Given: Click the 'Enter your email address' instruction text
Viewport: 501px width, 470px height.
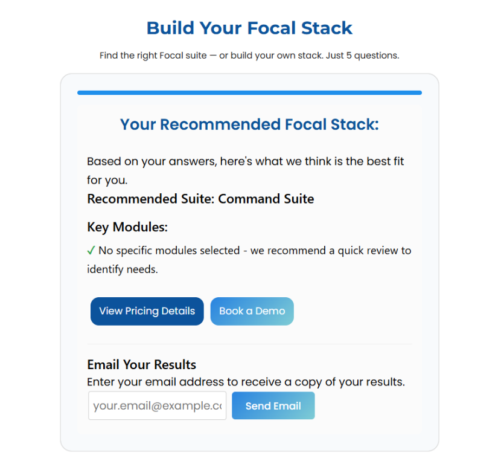Looking at the screenshot, I should click(x=246, y=382).
